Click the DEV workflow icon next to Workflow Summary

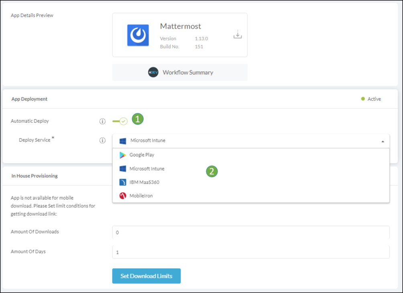pyautogui.click(x=153, y=72)
